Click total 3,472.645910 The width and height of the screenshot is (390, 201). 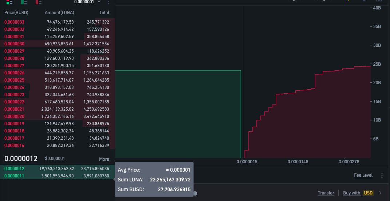[96, 116]
